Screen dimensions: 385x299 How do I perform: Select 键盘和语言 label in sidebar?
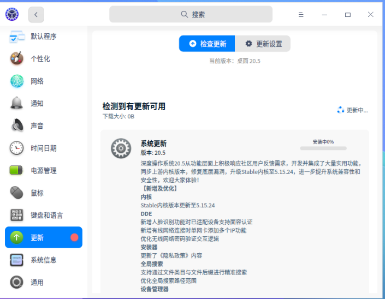click(x=46, y=216)
